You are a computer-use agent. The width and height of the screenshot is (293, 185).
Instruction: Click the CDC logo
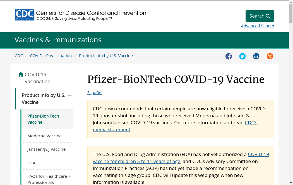(x=25, y=15)
